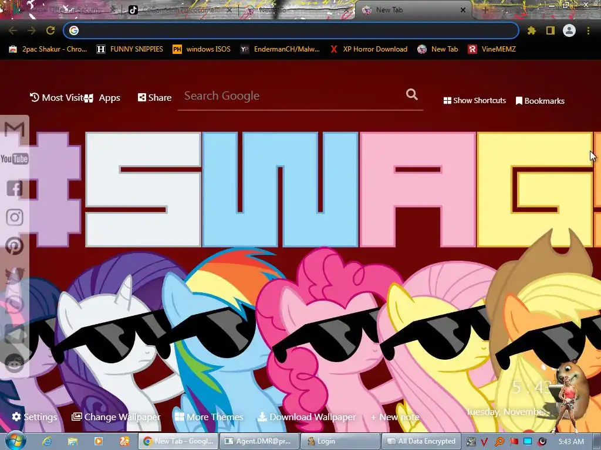Switch to New Tab - Google taskbar window
This screenshot has width=601, height=450.
pyautogui.click(x=178, y=441)
